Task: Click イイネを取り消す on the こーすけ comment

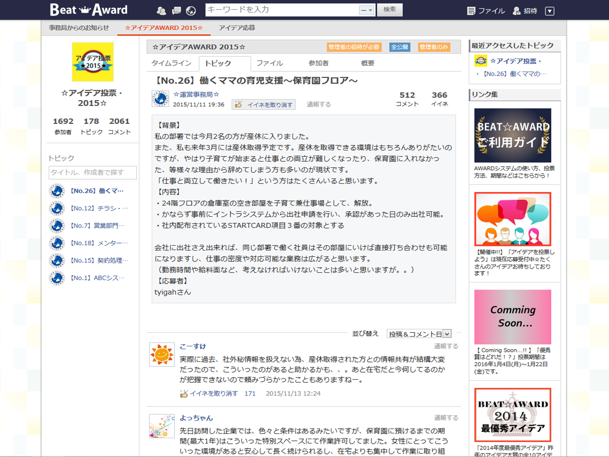Action: [209, 393]
